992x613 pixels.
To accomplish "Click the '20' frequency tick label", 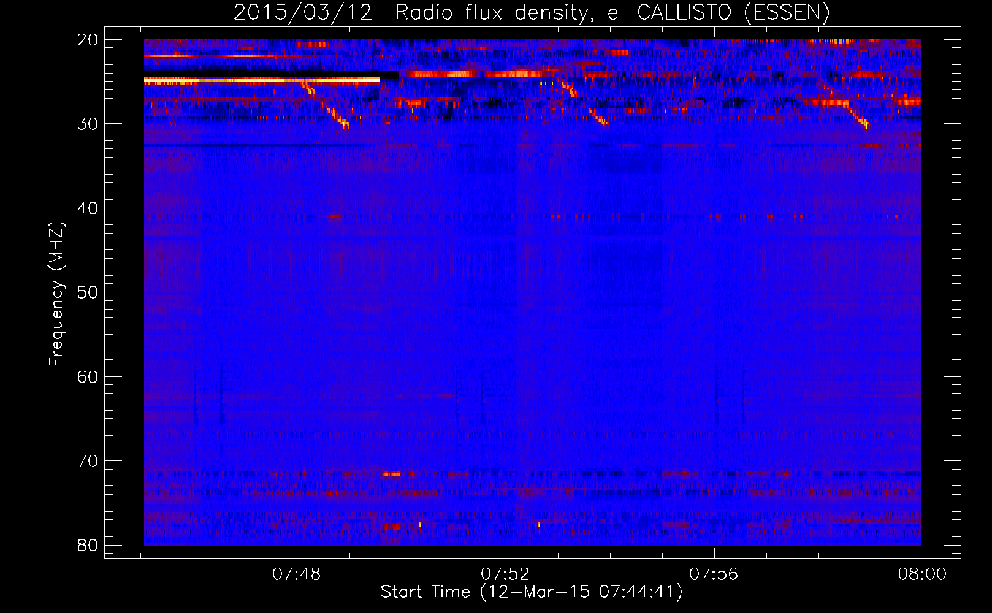I will coord(88,40).
